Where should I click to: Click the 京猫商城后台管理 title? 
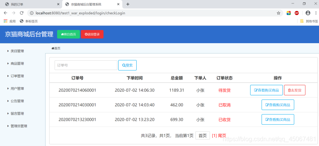click(x=29, y=34)
